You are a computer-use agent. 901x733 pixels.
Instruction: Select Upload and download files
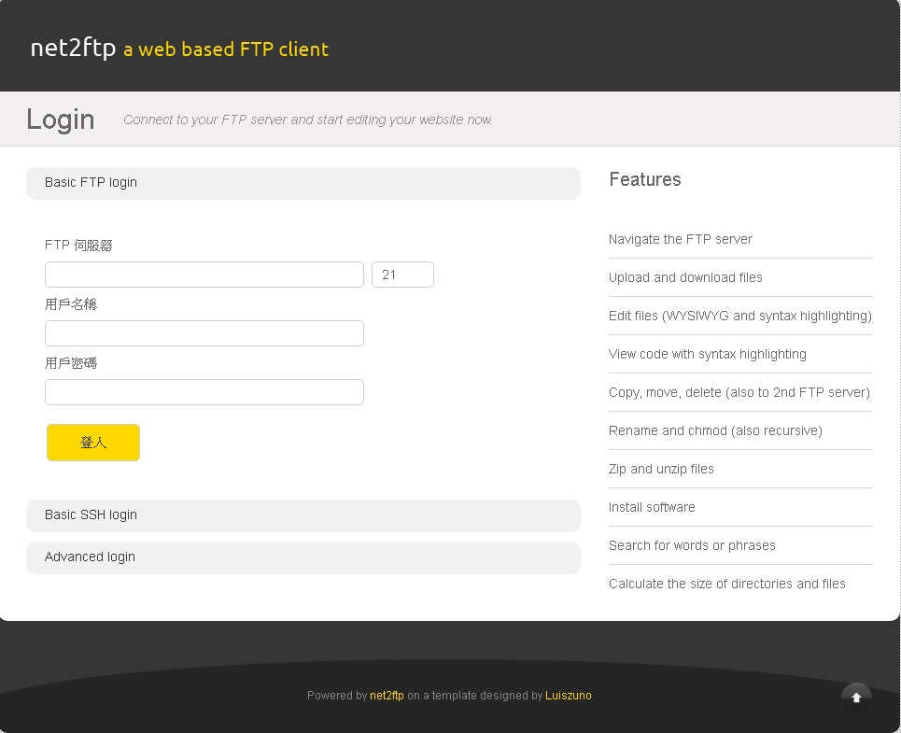tap(685, 277)
